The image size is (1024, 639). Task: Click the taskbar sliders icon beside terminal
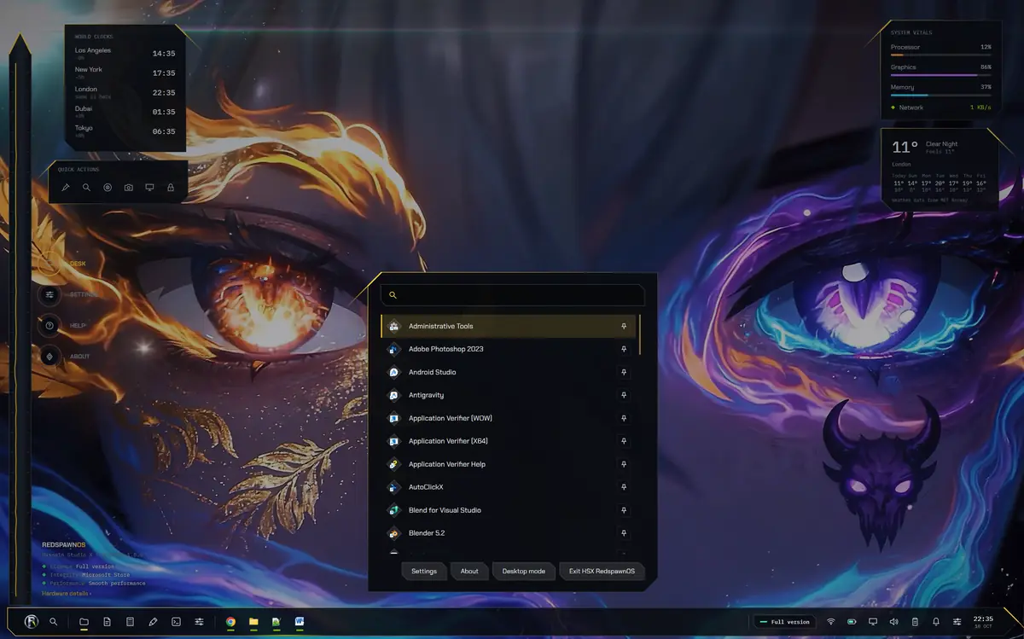pyautogui.click(x=199, y=622)
